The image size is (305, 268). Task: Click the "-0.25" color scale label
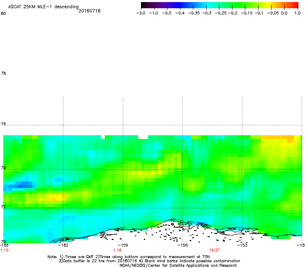click(x=221, y=13)
